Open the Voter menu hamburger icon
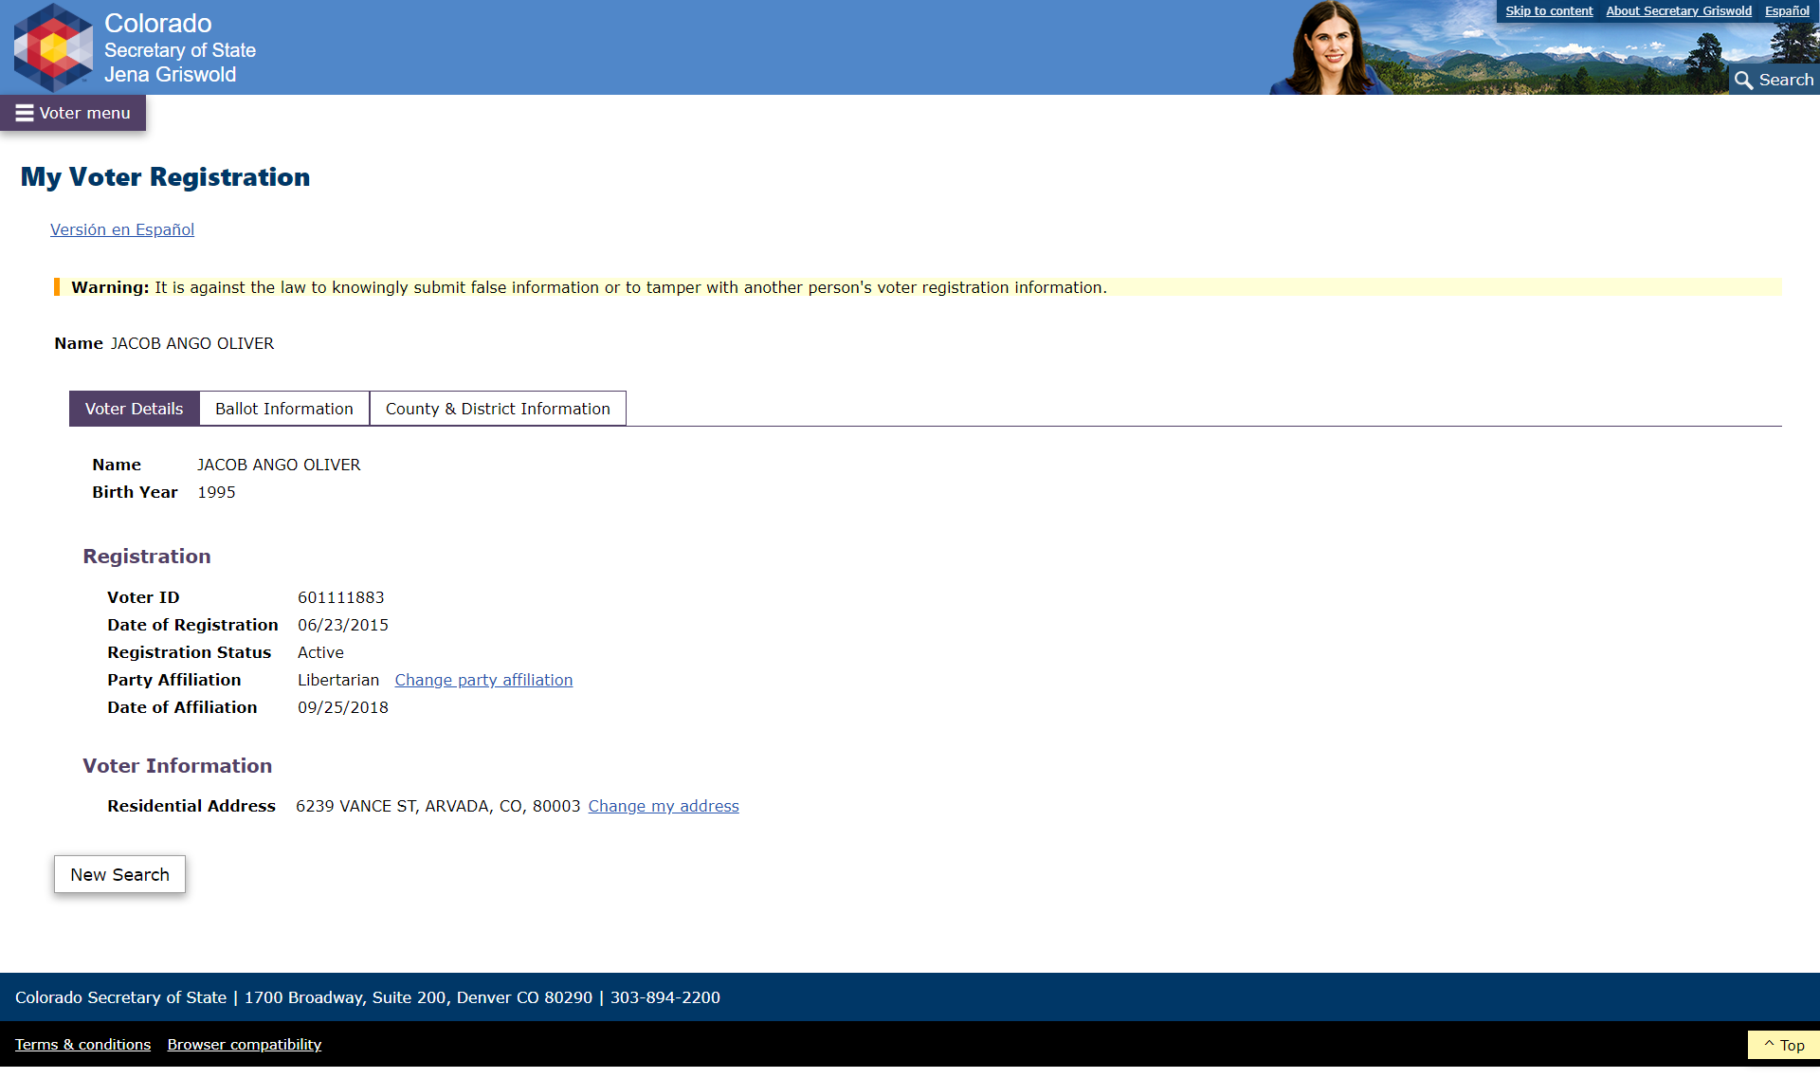 pyautogui.click(x=25, y=113)
